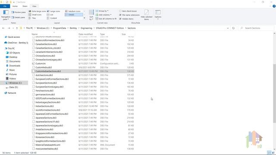Click the vertical scrollbar of file list
This screenshot has width=276, height=155.
coord(274,93)
